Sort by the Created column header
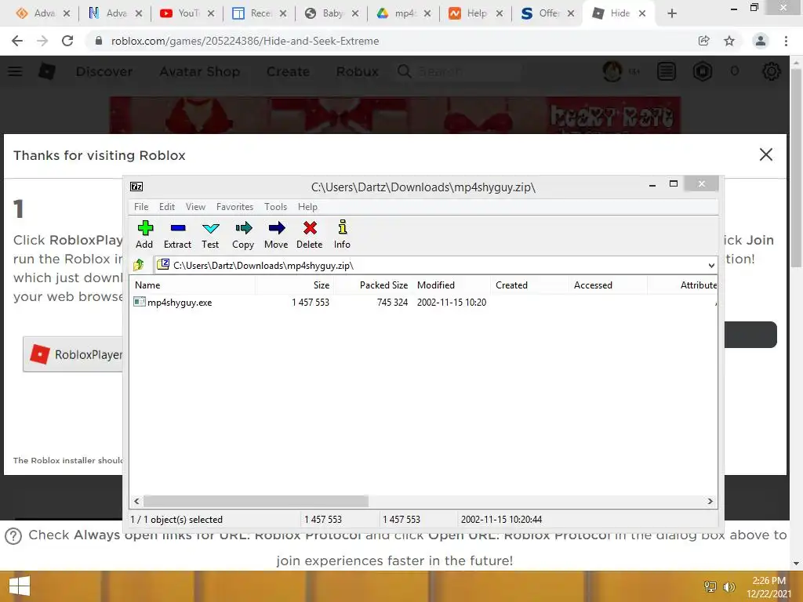 pos(530,285)
